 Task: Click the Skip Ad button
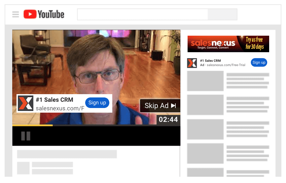click(x=160, y=106)
